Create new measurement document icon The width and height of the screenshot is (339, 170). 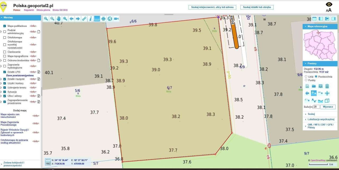click(x=307, y=86)
